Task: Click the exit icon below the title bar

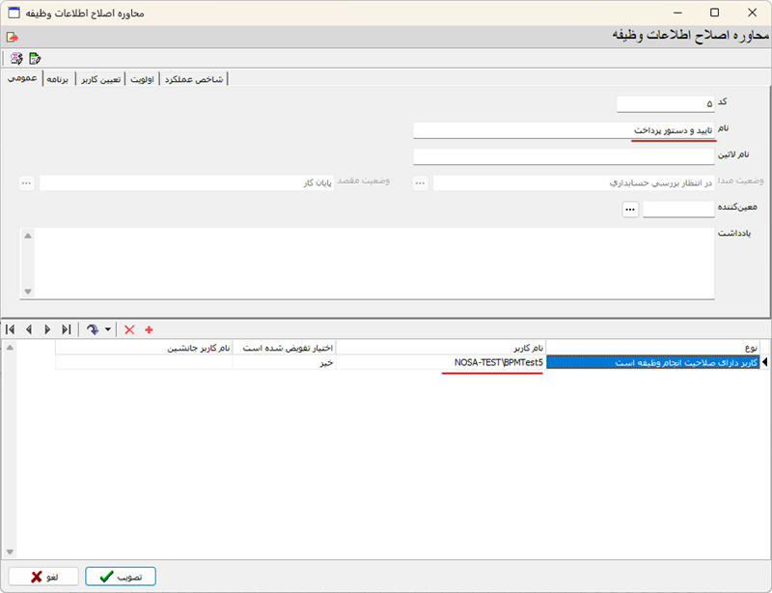Action: [x=12, y=37]
